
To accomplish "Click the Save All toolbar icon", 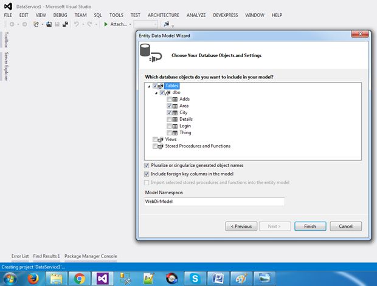I will [65, 24].
